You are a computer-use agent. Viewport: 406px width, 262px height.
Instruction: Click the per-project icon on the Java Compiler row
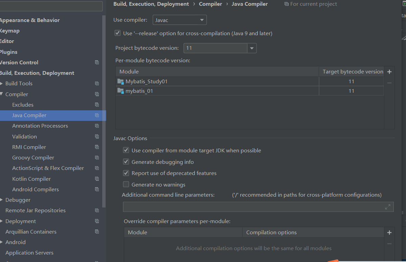coord(97,115)
